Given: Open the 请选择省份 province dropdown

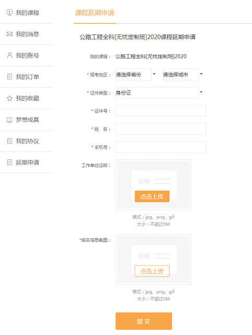Looking at the screenshot, I should click(134, 75).
